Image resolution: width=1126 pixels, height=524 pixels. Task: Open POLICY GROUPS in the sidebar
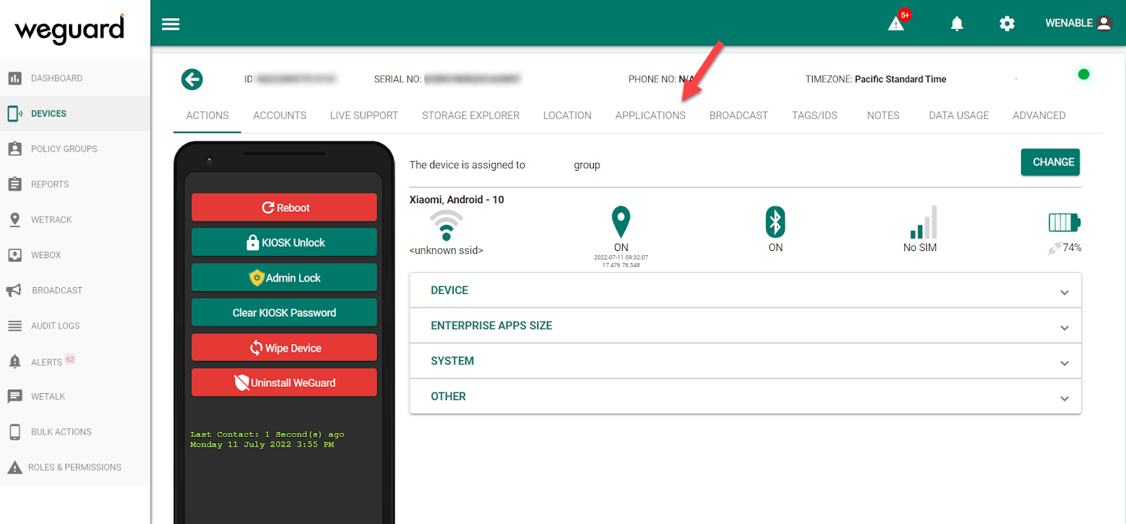pyautogui.click(x=64, y=148)
